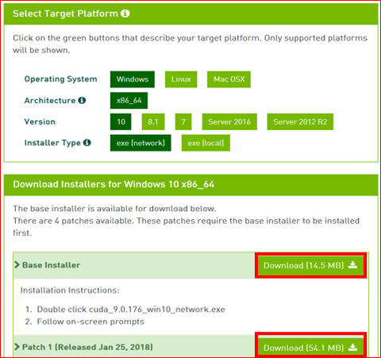This screenshot has height=358, width=381.
Task: Download the 54.1 MB Patch 1
Action: 310,347
